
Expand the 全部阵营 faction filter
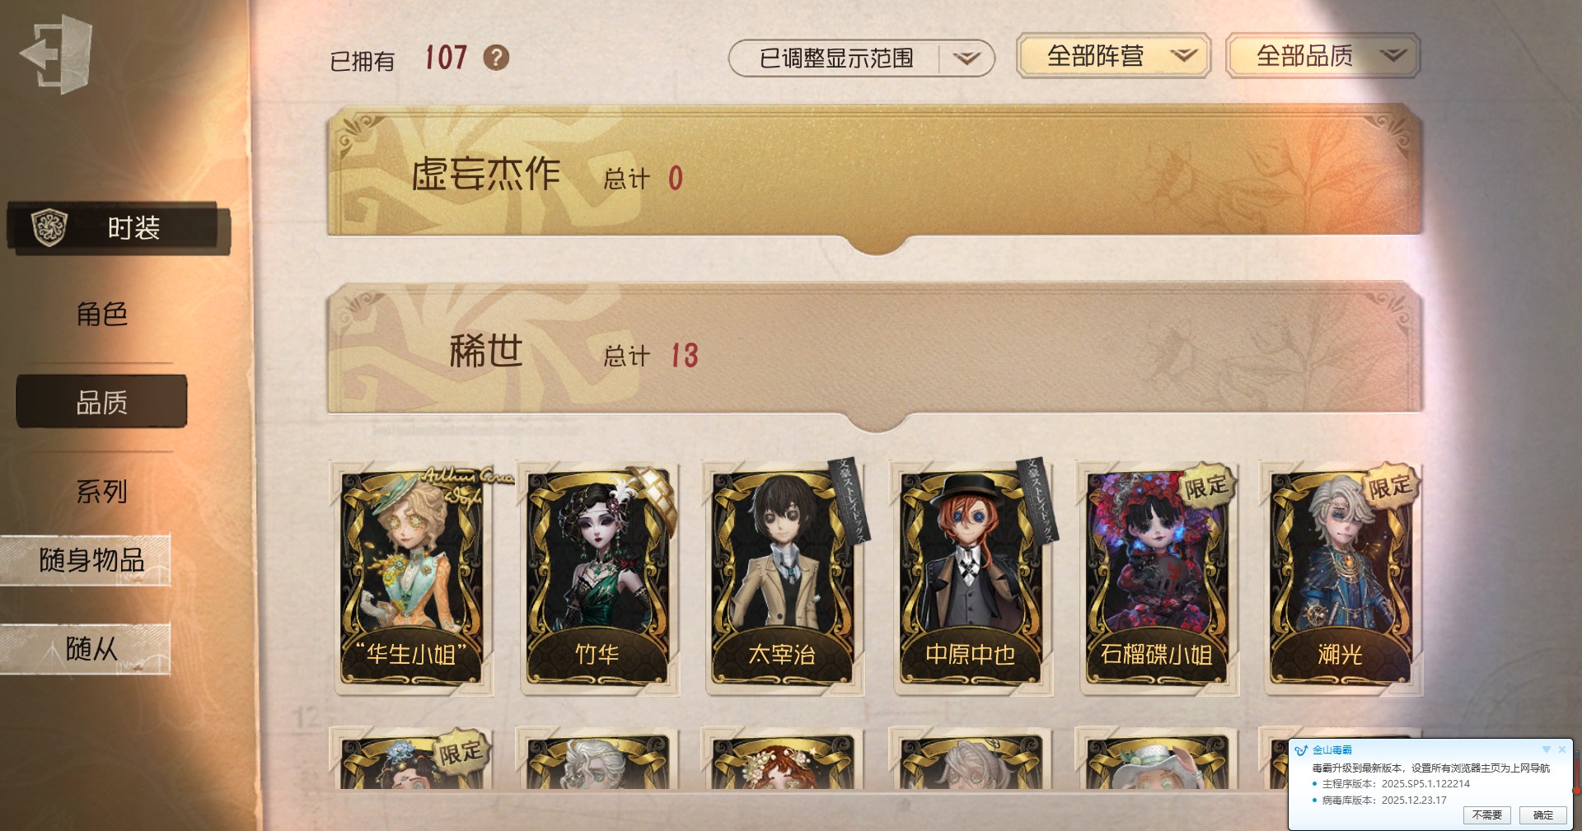(x=1113, y=56)
